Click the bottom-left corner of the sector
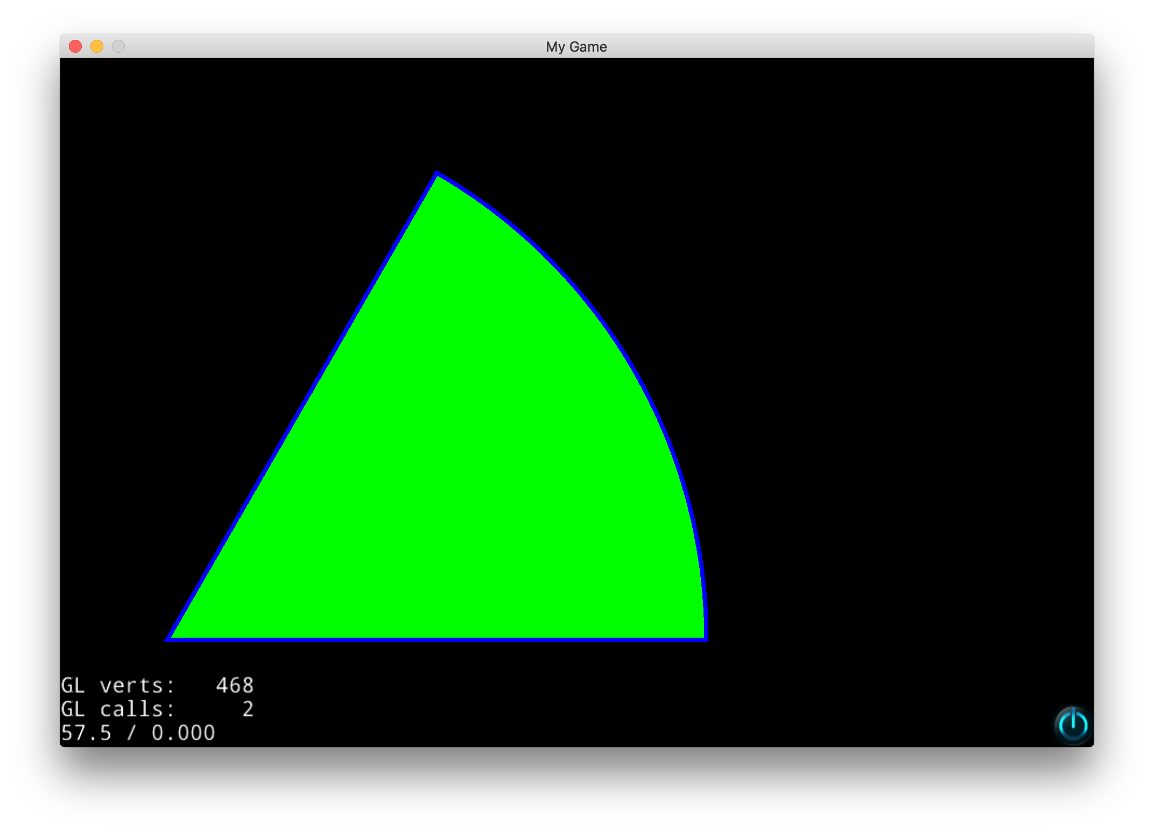The image size is (1154, 833). point(169,639)
